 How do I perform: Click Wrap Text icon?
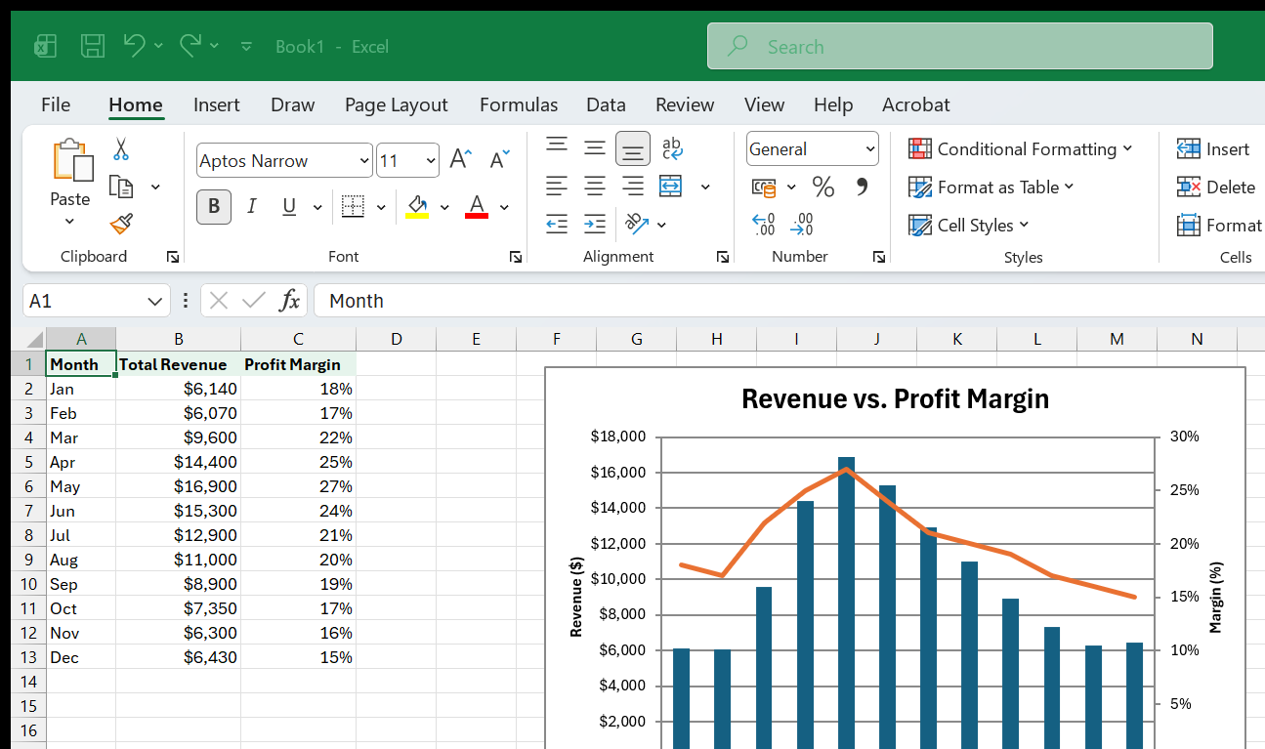pyautogui.click(x=672, y=147)
